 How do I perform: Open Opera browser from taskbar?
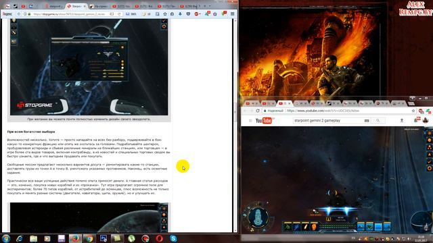coord(160,238)
